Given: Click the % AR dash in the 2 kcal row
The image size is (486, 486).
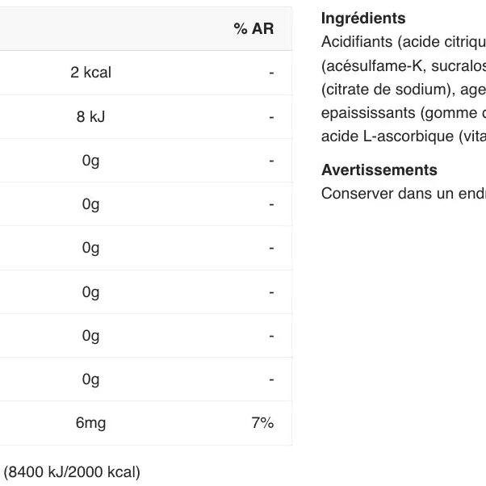Looking at the screenshot, I should (x=271, y=73).
